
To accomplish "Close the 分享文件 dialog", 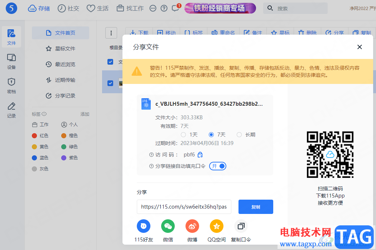I will click(360, 47).
